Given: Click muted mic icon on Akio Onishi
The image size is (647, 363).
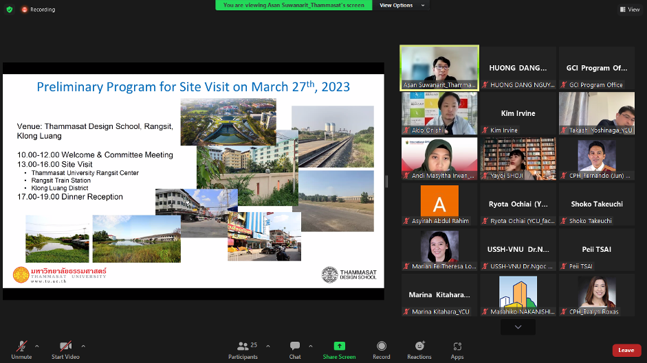Looking at the screenshot, I should coord(406,130).
